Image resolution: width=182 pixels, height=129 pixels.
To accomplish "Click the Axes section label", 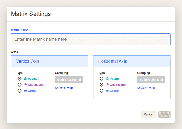I will [x=15, y=52].
